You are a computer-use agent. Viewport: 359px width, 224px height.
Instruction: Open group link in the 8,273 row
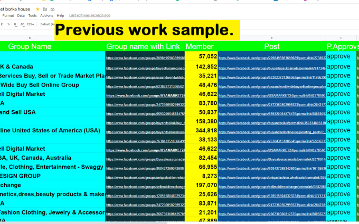145,178
